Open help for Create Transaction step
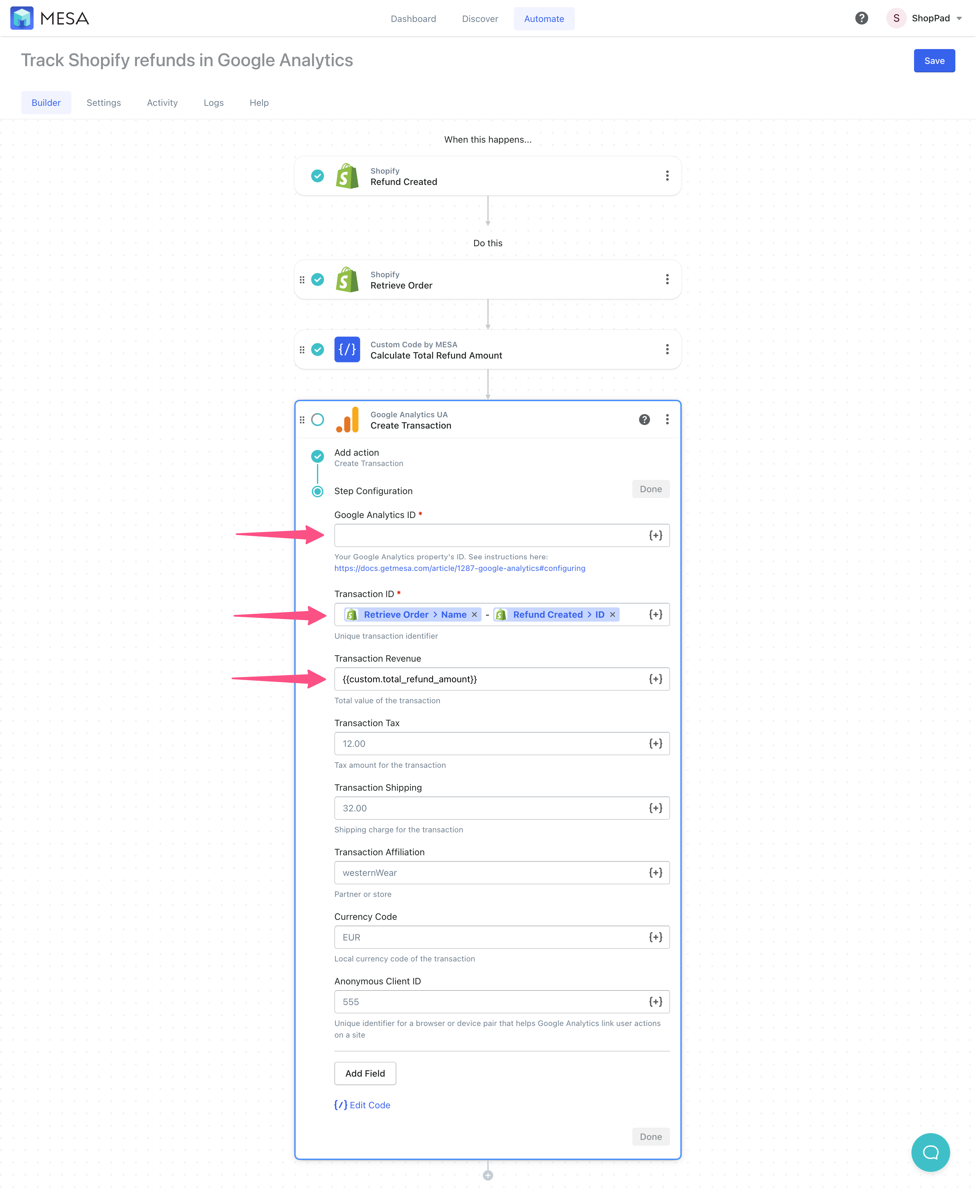Image resolution: width=976 pixels, height=1198 pixels. click(x=644, y=419)
